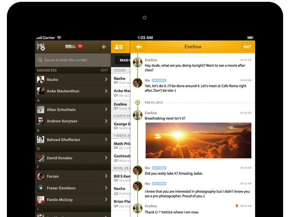The width and height of the screenshot is (290, 217).
Task: Click the battery indicator in status bar
Action: click(x=250, y=38)
